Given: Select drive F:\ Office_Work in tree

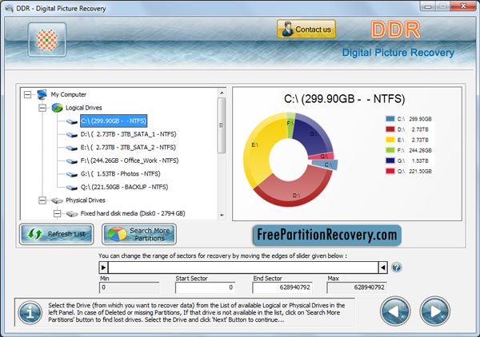Looking at the screenshot, I should point(130,161).
